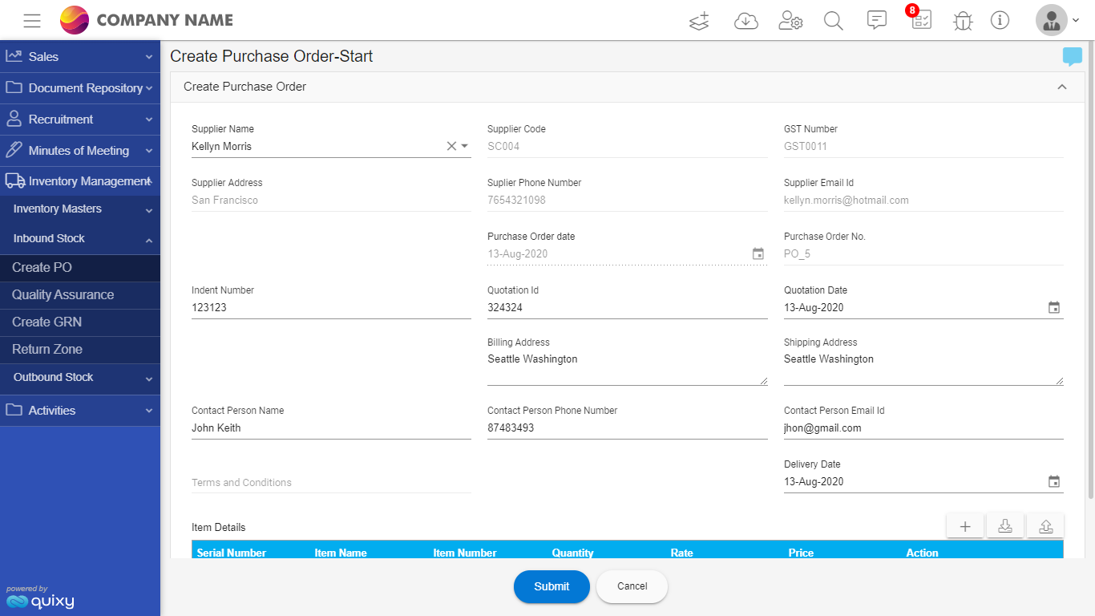
Task: Open the Delivery Date calendar picker
Action: click(x=1054, y=481)
